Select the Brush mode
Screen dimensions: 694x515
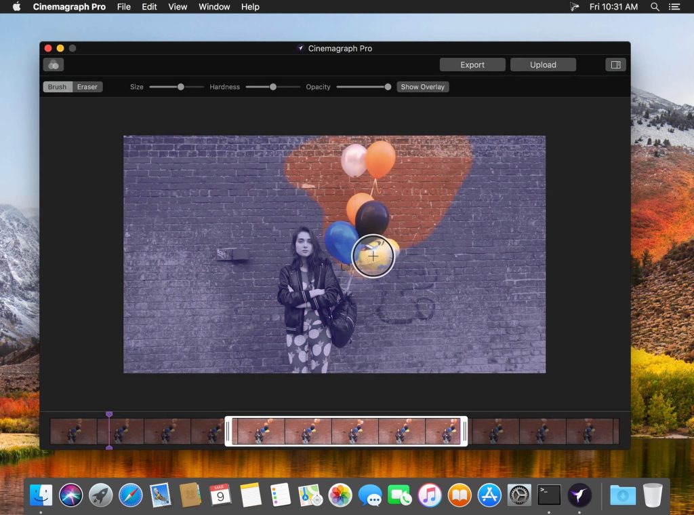(57, 87)
